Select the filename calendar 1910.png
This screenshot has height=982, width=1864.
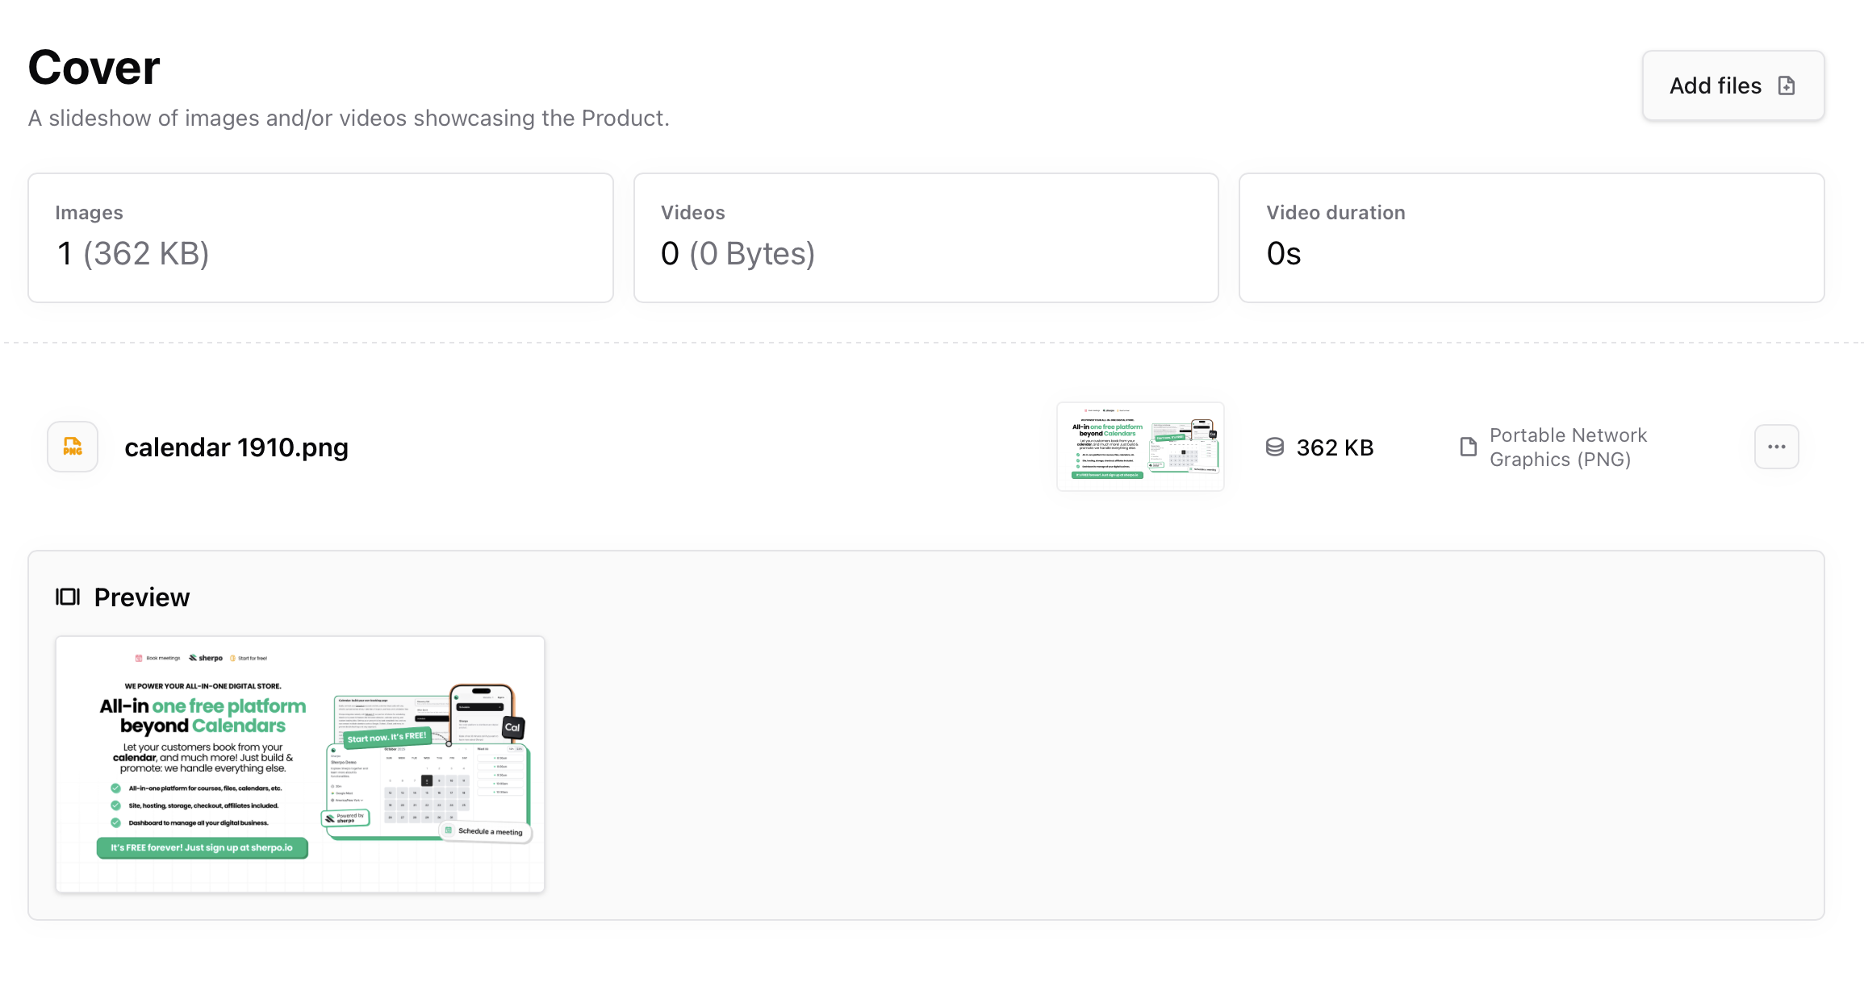coord(236,447)
